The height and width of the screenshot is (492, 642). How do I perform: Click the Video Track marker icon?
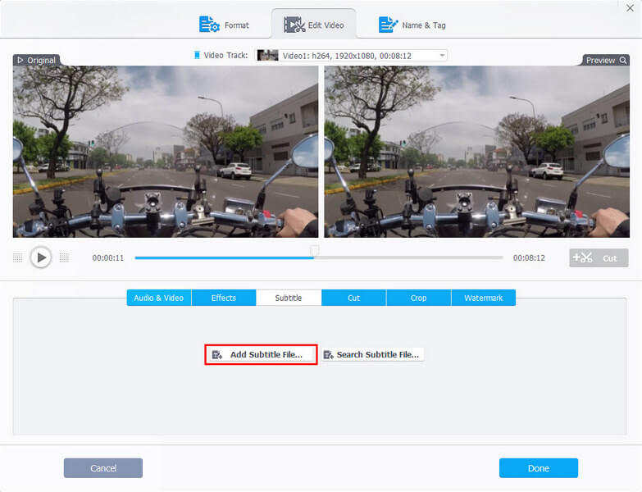[x=197, y=55]
